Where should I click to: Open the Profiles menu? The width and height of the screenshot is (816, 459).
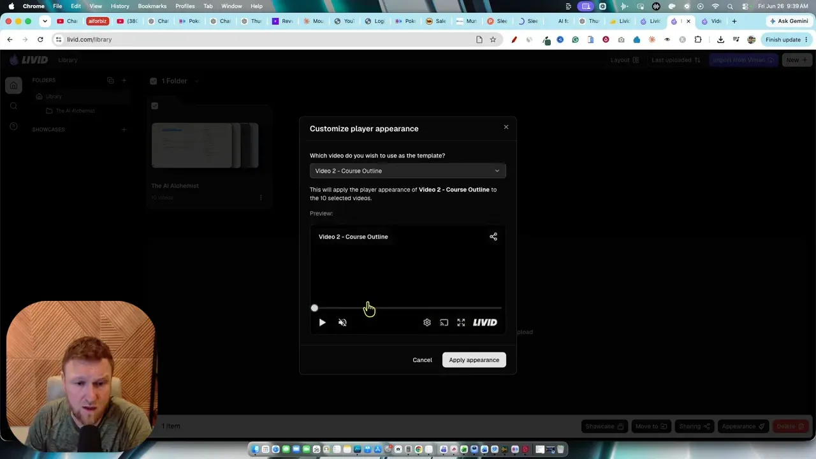tap(185, 6)
